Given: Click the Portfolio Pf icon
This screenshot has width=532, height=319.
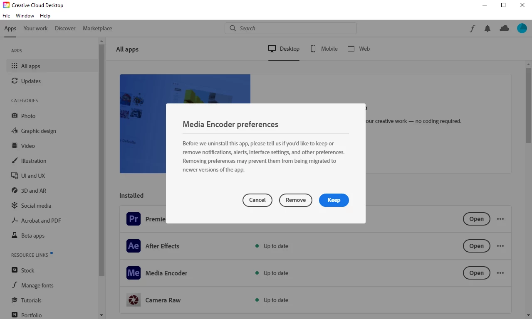Looking at the screenshot, I should coord(15,315).
